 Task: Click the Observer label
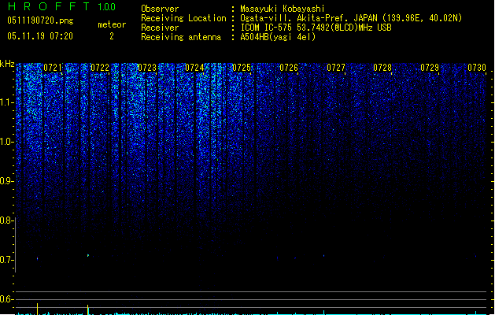(160, 9)
